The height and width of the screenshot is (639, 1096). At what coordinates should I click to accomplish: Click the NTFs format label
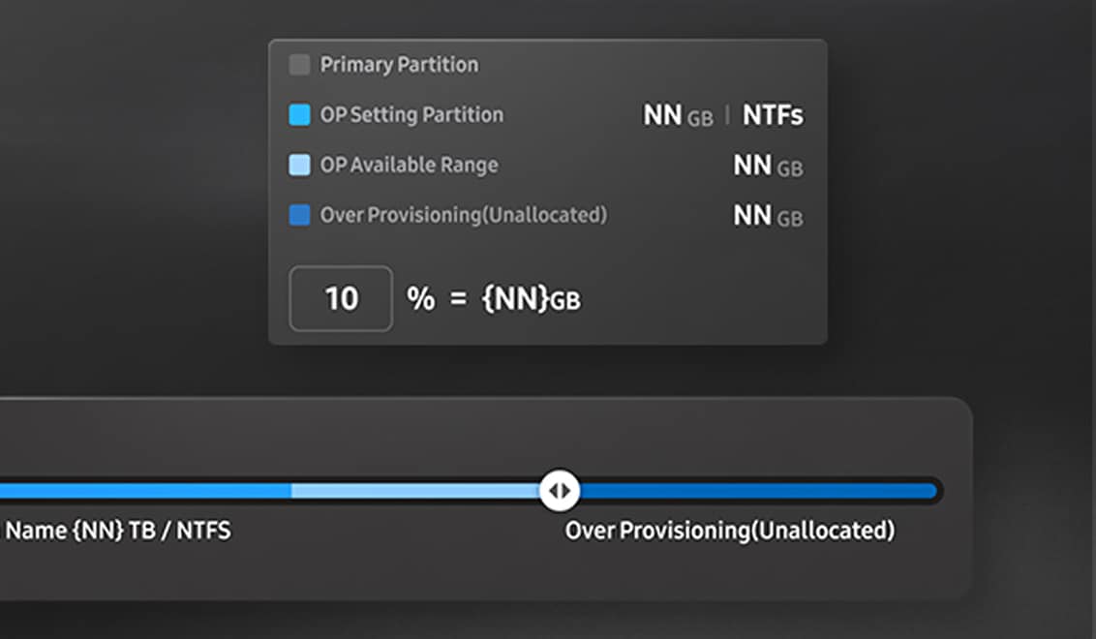pyautogui.click(x=772, y=114)
